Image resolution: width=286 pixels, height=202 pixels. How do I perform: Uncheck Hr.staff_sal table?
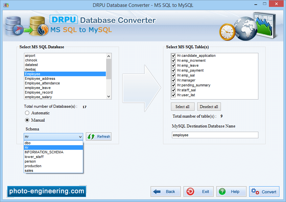click(x=174, y=90)
